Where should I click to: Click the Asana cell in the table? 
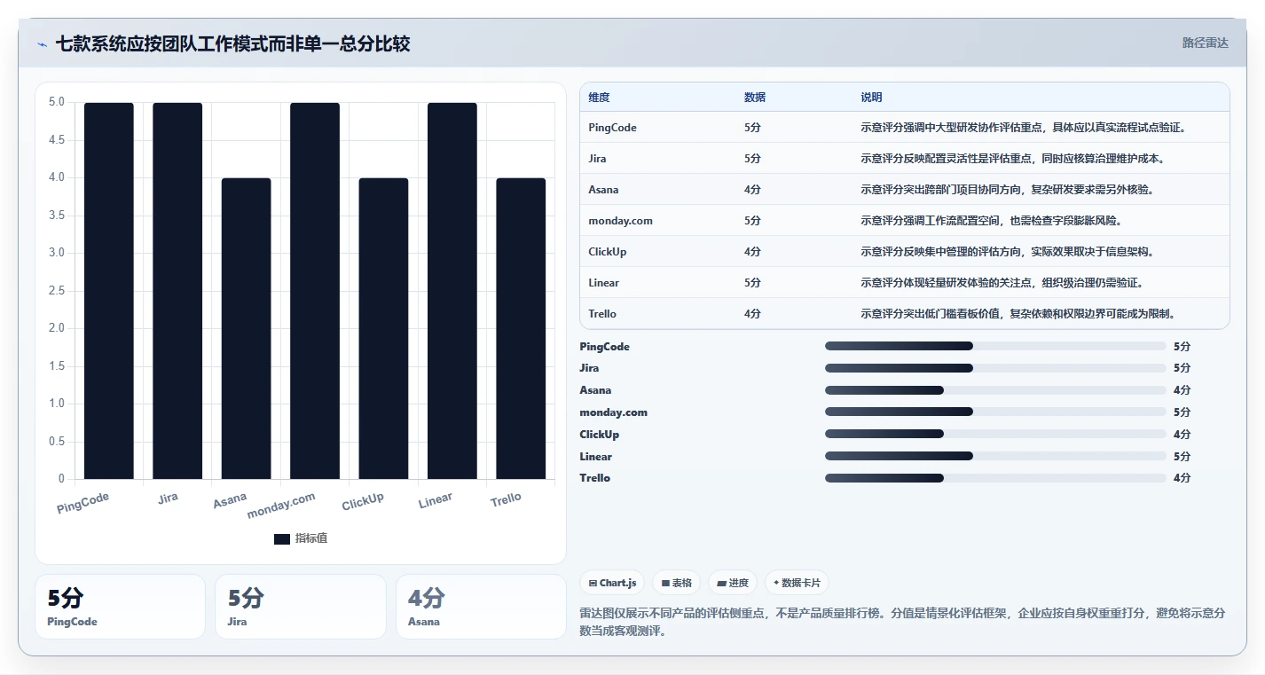click(603, 190)
